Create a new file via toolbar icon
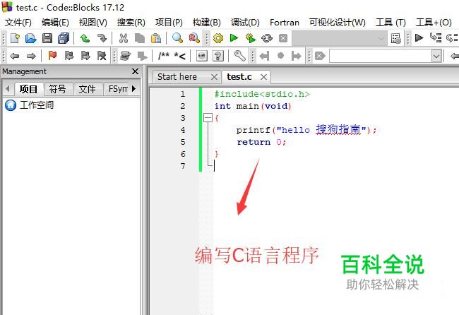The image size is (459, 315). tap(15, 38)
